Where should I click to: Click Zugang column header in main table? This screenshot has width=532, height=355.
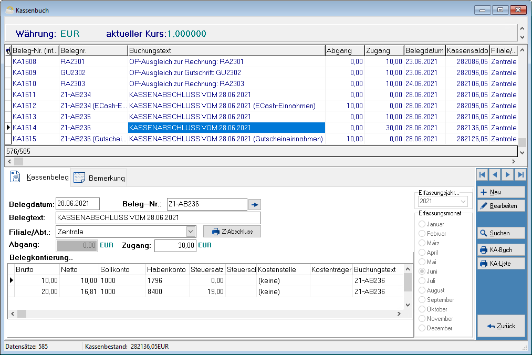pyautogui.click(x=384, y=50)
